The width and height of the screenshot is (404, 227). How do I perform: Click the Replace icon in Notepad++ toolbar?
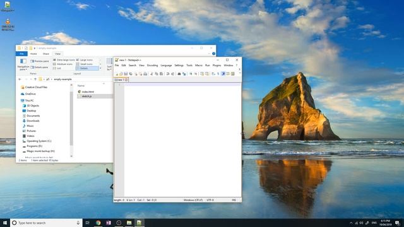click(184, 74)
